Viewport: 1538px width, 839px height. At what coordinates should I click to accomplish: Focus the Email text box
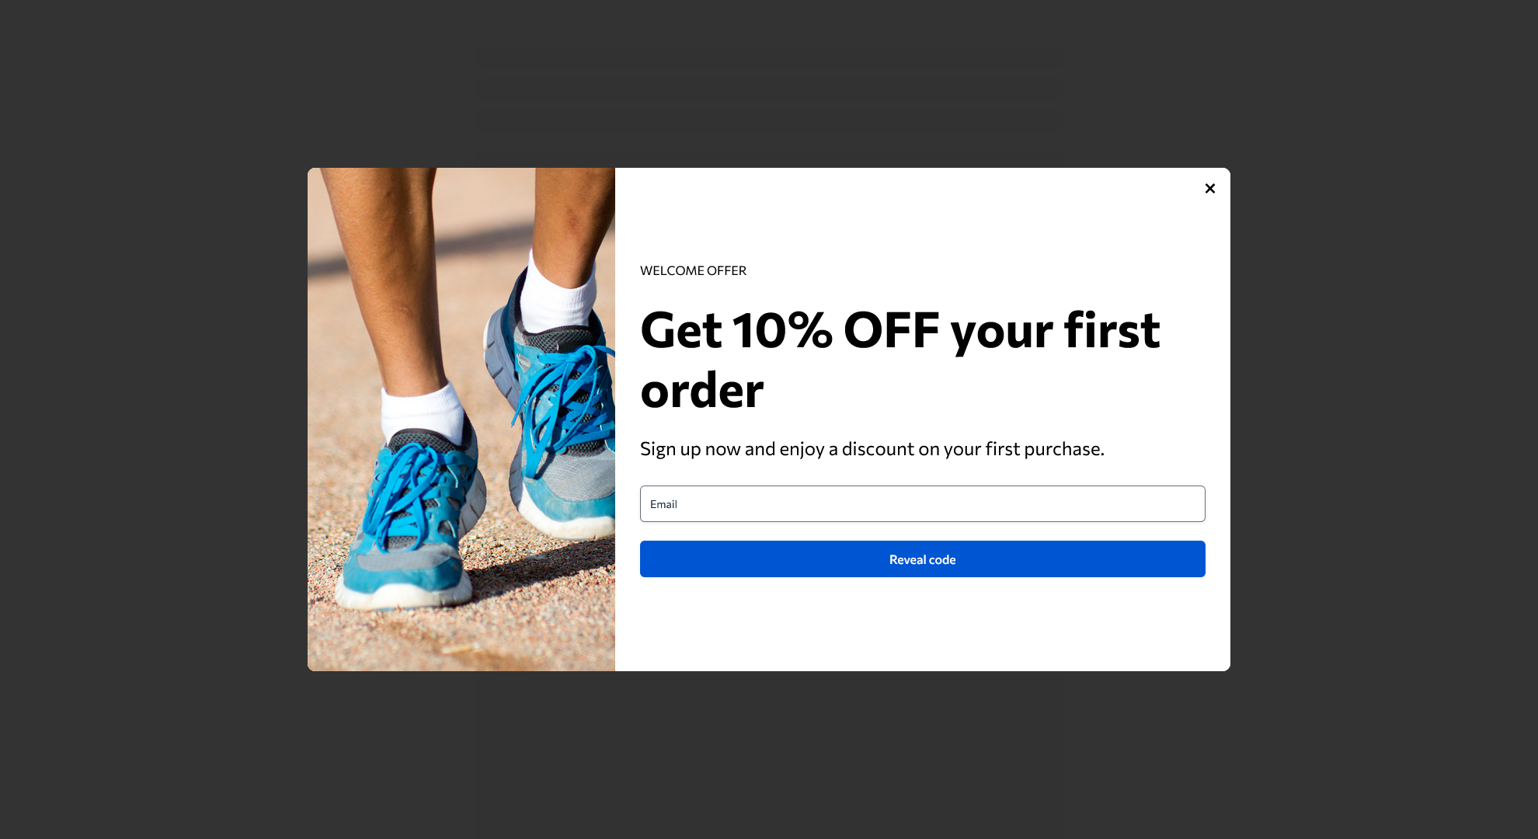(x=922, y=503)
